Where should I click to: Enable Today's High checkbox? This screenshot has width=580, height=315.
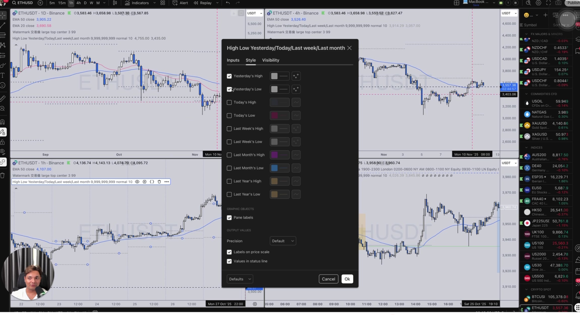tap(229, 102)
